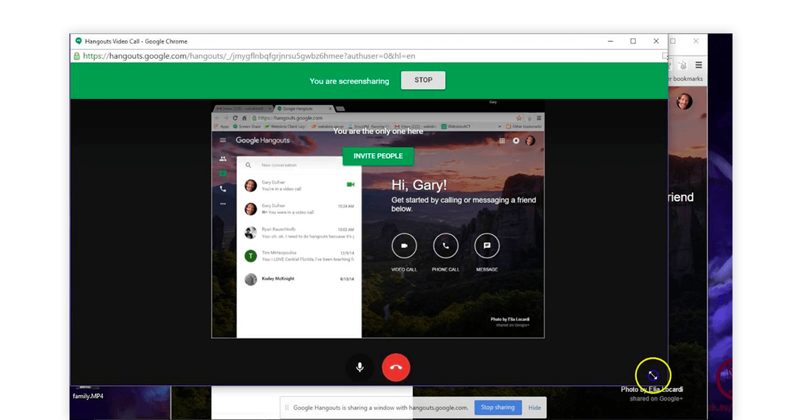
Task: Open the bookmarks folder in the background window
Action: 686,79
